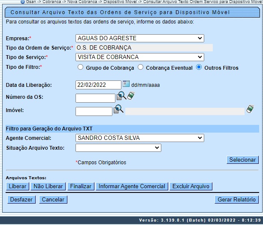Click the Selecionar button

coord(242,160)
